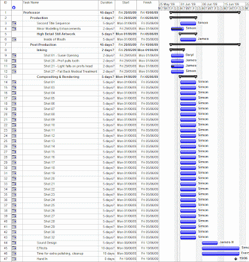
Task: Select row header number 1
Action: (6, 12)
